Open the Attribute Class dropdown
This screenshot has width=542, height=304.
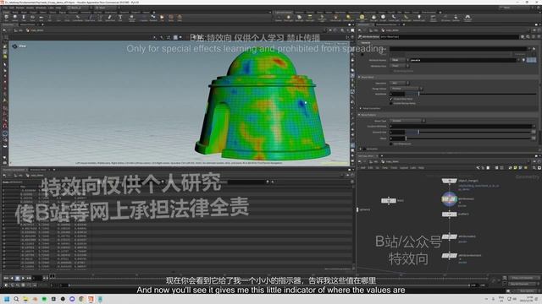pos(399,66)
